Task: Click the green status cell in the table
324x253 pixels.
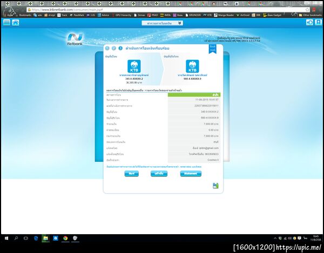Action: click(194, 95)
